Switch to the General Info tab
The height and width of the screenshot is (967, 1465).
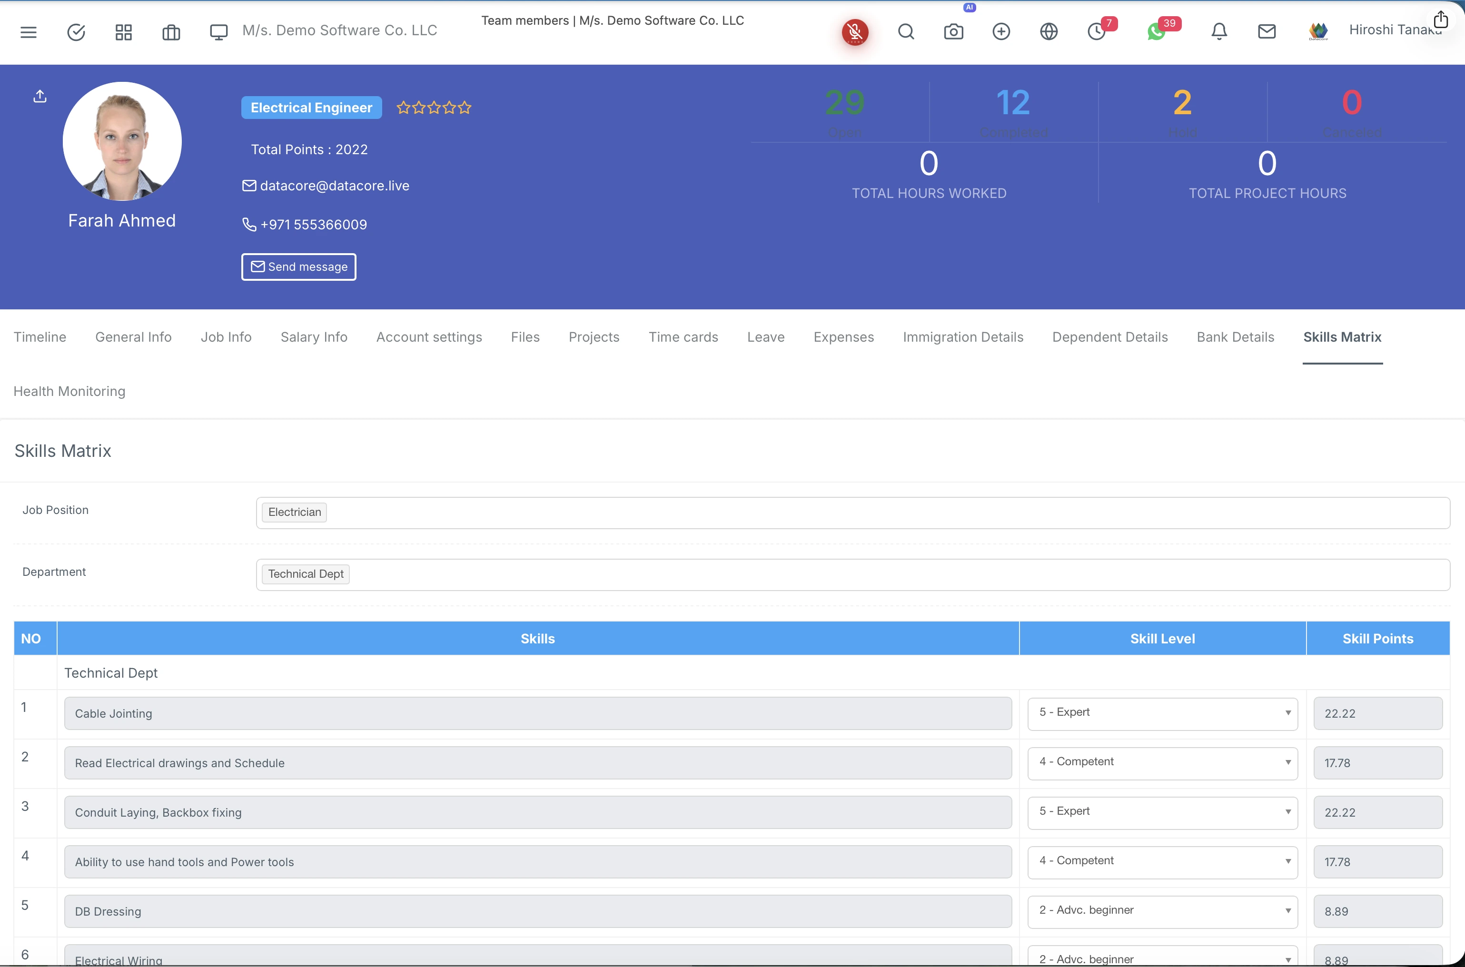[133, 337]
